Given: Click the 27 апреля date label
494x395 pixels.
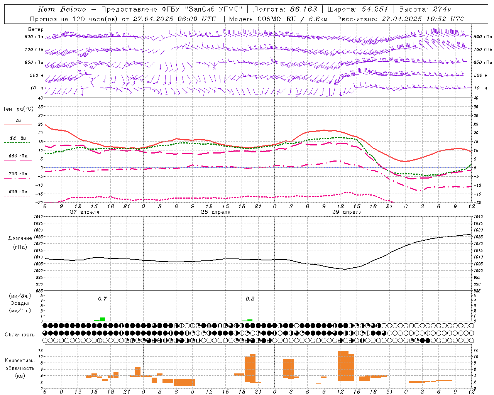Looking at the screenshot, I should (x=84, y=212).
